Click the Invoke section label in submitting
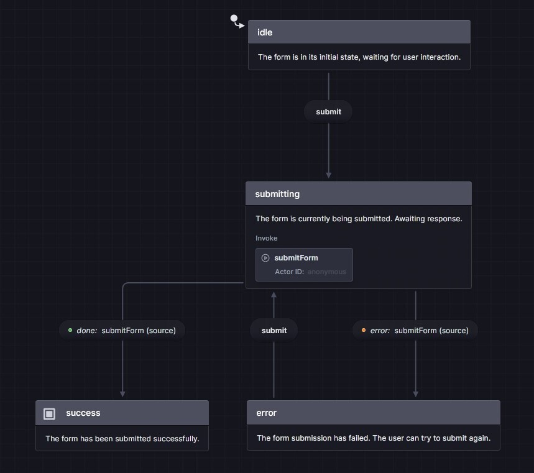Viewport: 534px width, 473px height. coord(266,238)
